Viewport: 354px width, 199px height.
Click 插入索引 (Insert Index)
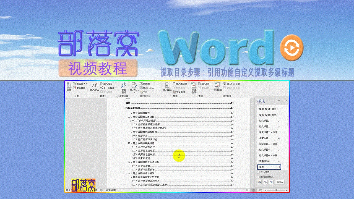(204, 83)
